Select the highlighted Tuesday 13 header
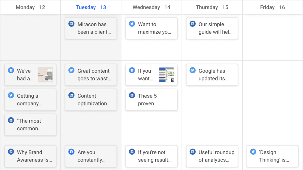 (x=91, y=7)
